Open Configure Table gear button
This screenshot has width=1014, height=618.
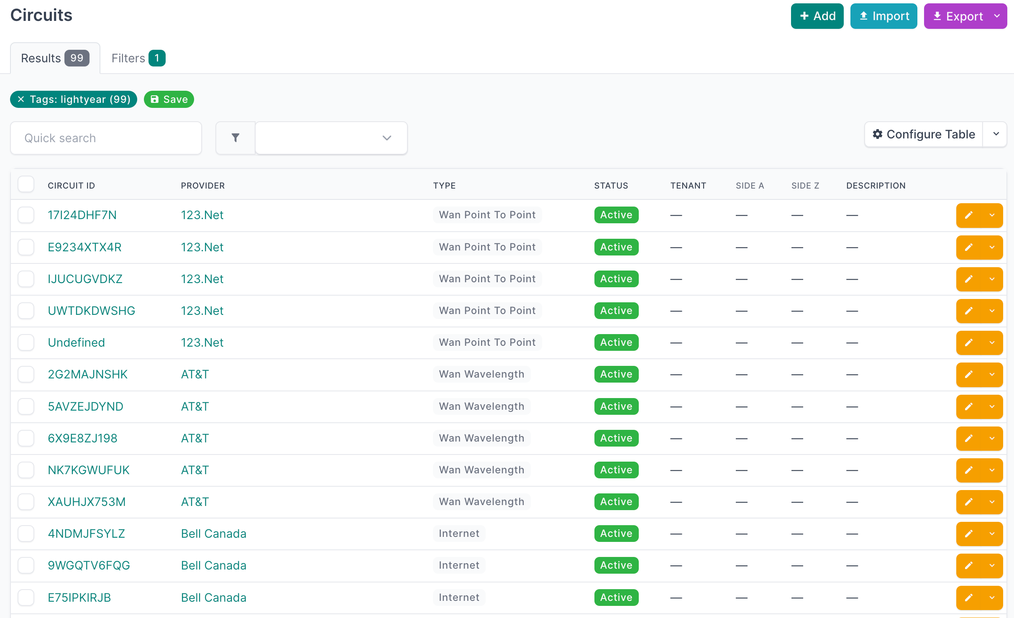click(924, 134)
